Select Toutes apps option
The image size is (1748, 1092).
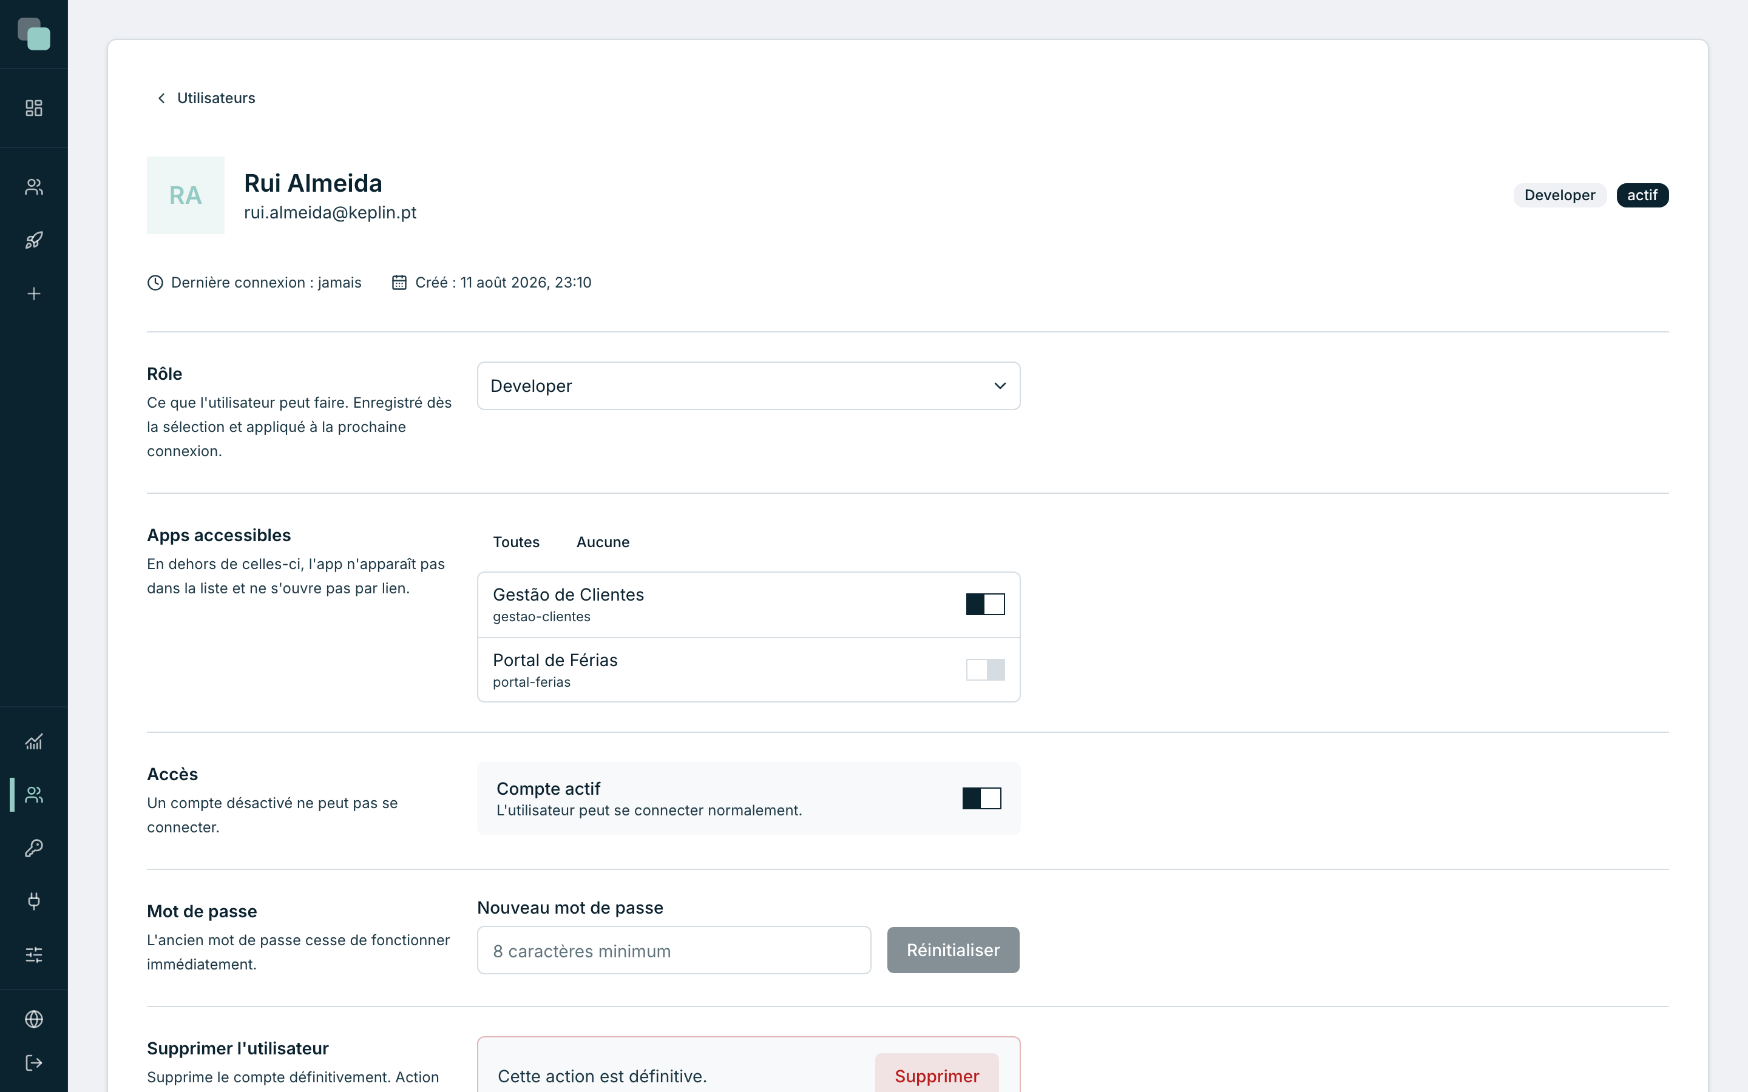(517, 542)
